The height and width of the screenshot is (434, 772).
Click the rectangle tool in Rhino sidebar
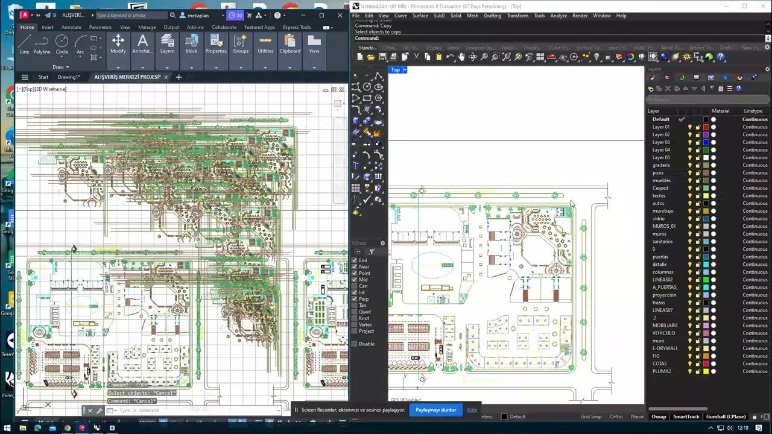tap(367, 98)
